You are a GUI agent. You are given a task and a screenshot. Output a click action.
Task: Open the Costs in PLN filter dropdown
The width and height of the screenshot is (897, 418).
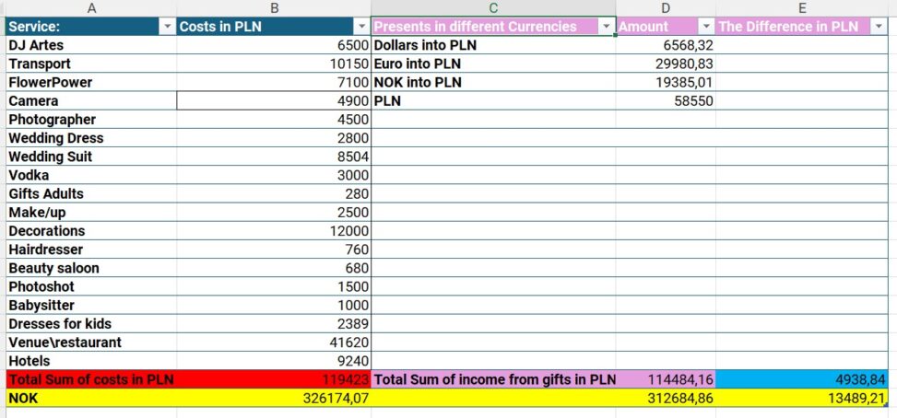click(x=362, y=27)
